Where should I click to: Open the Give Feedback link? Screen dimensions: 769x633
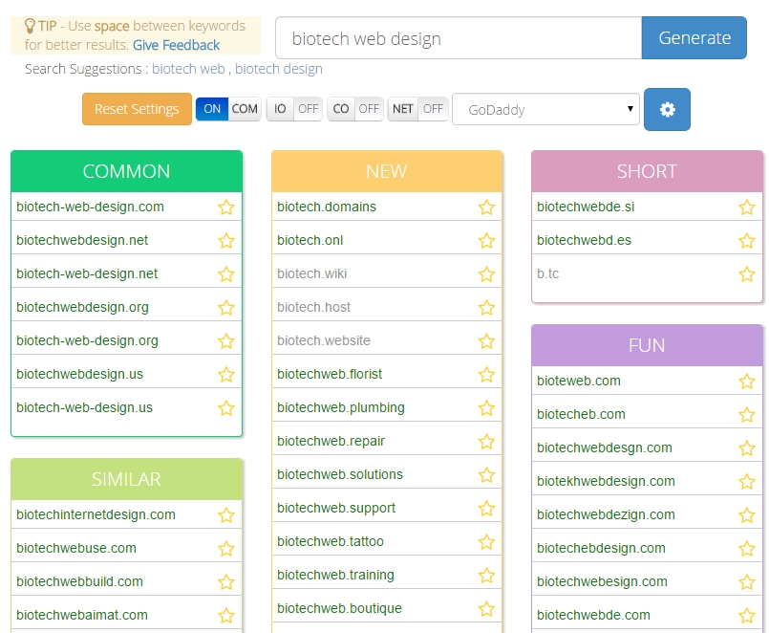coord(176,45)
